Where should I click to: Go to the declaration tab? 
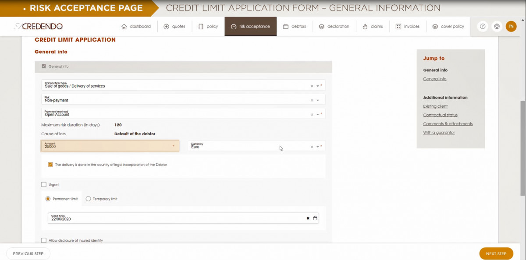(334, 26)
